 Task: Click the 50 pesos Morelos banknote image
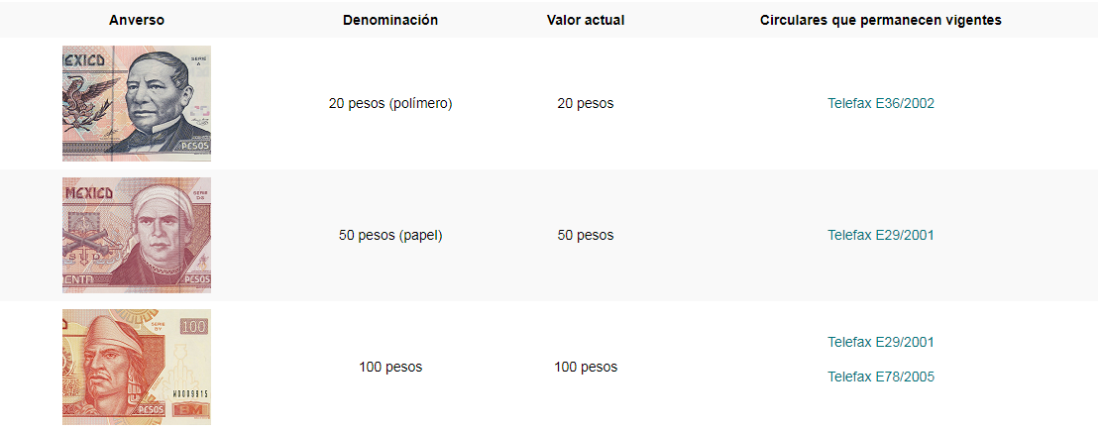pos(137,236)
